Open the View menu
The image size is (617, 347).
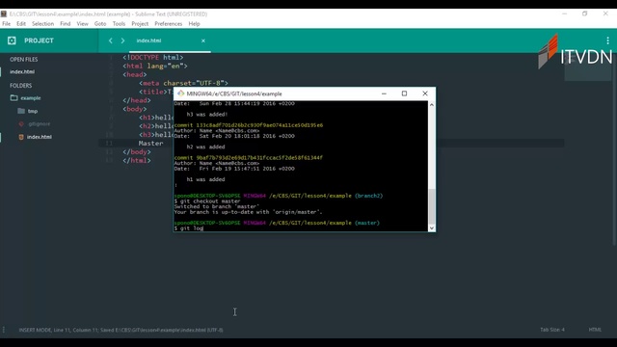point(82,23)
